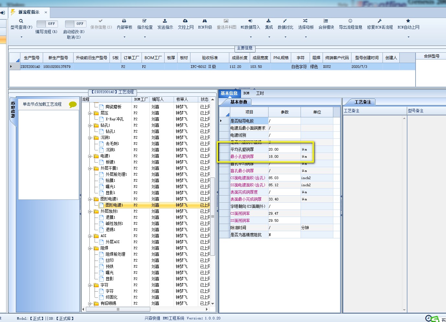Click 发送指示 upload icon

click(x=165, y=21)
